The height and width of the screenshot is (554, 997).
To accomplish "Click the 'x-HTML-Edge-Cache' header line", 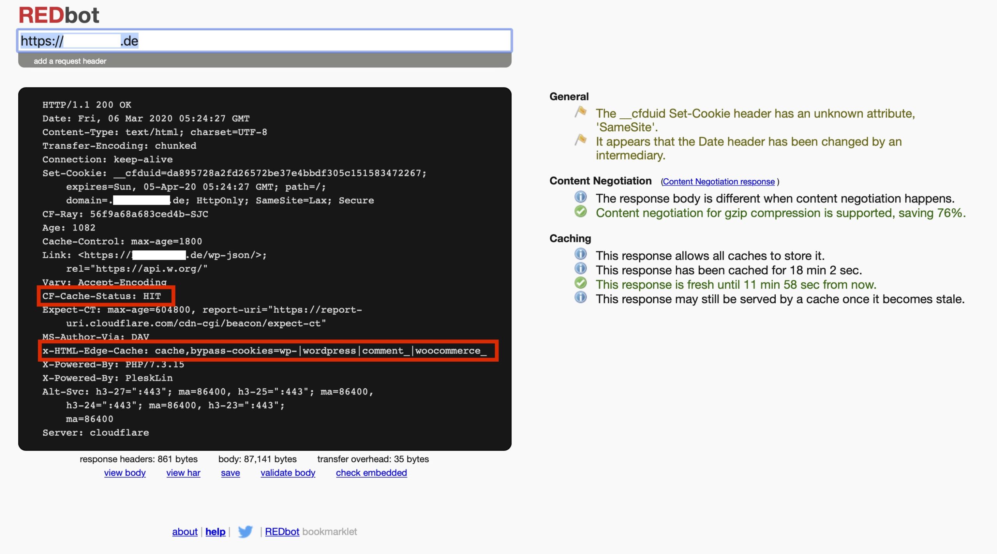I will tap(264, 350).
